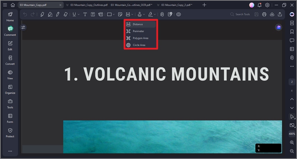
Task: Open the thumbnails panel icon
Action: click(292, 23)
